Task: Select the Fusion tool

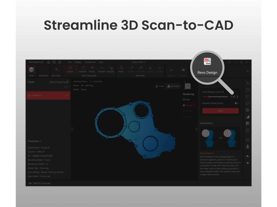Action: coord(70,70)
